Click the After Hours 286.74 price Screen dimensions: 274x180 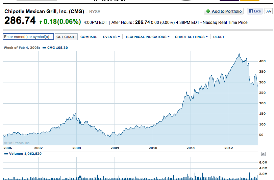point(143,23)
